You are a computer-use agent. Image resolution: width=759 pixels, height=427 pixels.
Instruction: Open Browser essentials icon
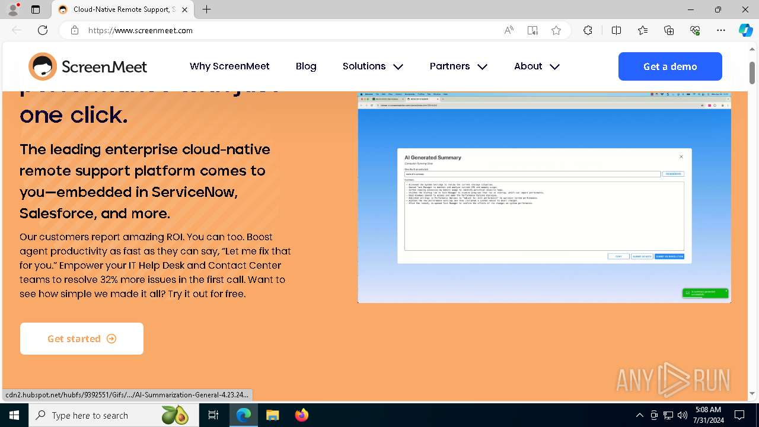[x=695, y=30]
